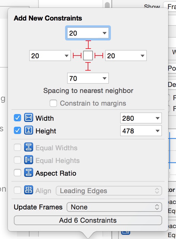Open the top spacing dropdown arrow

coord(105,33)
